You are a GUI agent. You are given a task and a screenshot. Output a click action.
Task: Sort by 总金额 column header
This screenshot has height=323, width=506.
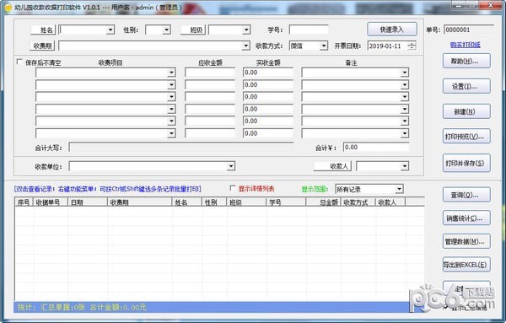(323, 202)
